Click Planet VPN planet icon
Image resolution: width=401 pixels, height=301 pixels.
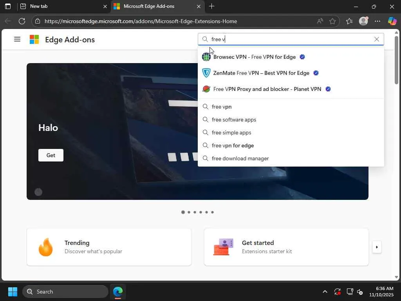(x=206, y=89)
